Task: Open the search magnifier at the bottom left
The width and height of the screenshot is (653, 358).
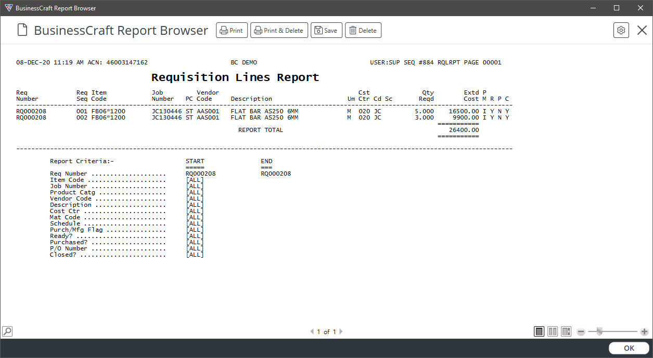Action: pos(7,331)
